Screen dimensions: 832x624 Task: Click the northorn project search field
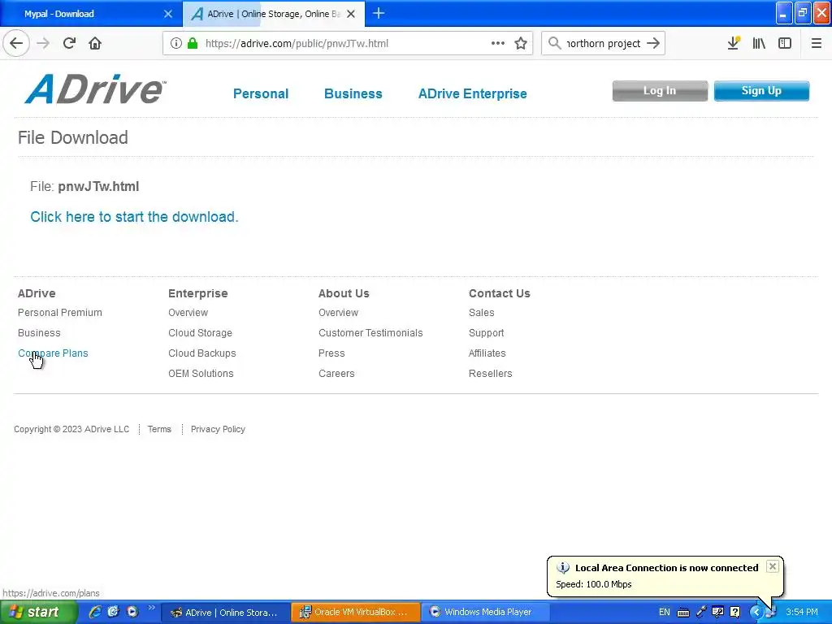[x=604, y=44]
